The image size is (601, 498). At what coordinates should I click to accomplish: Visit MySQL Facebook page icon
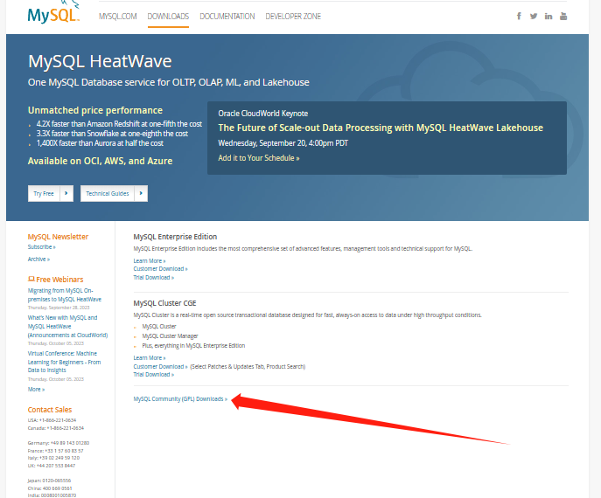pos(519,16)
